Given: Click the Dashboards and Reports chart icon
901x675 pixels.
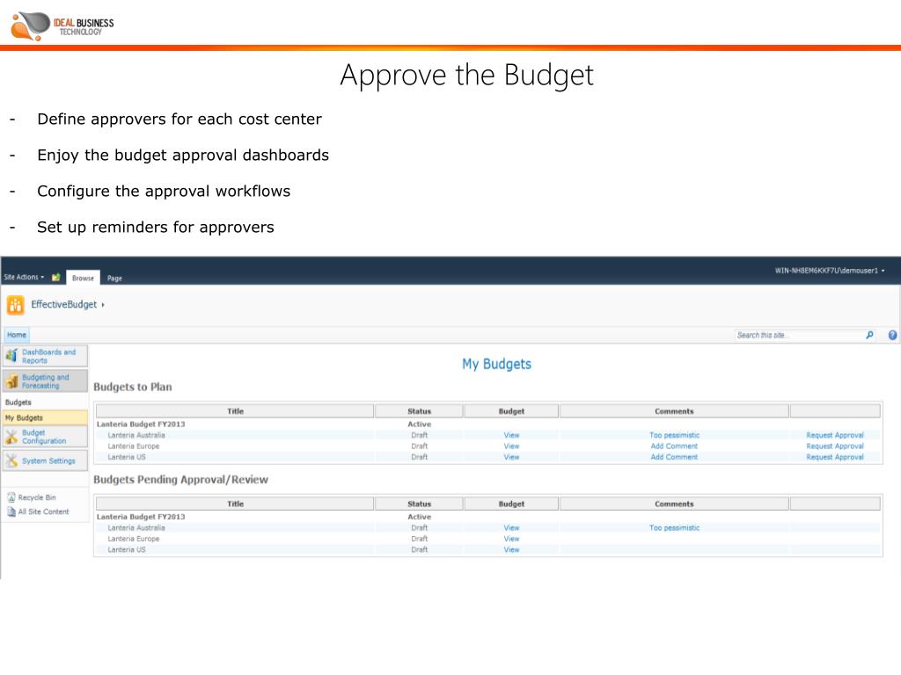Looking at the screenshot, I should (x=11, y=356).
